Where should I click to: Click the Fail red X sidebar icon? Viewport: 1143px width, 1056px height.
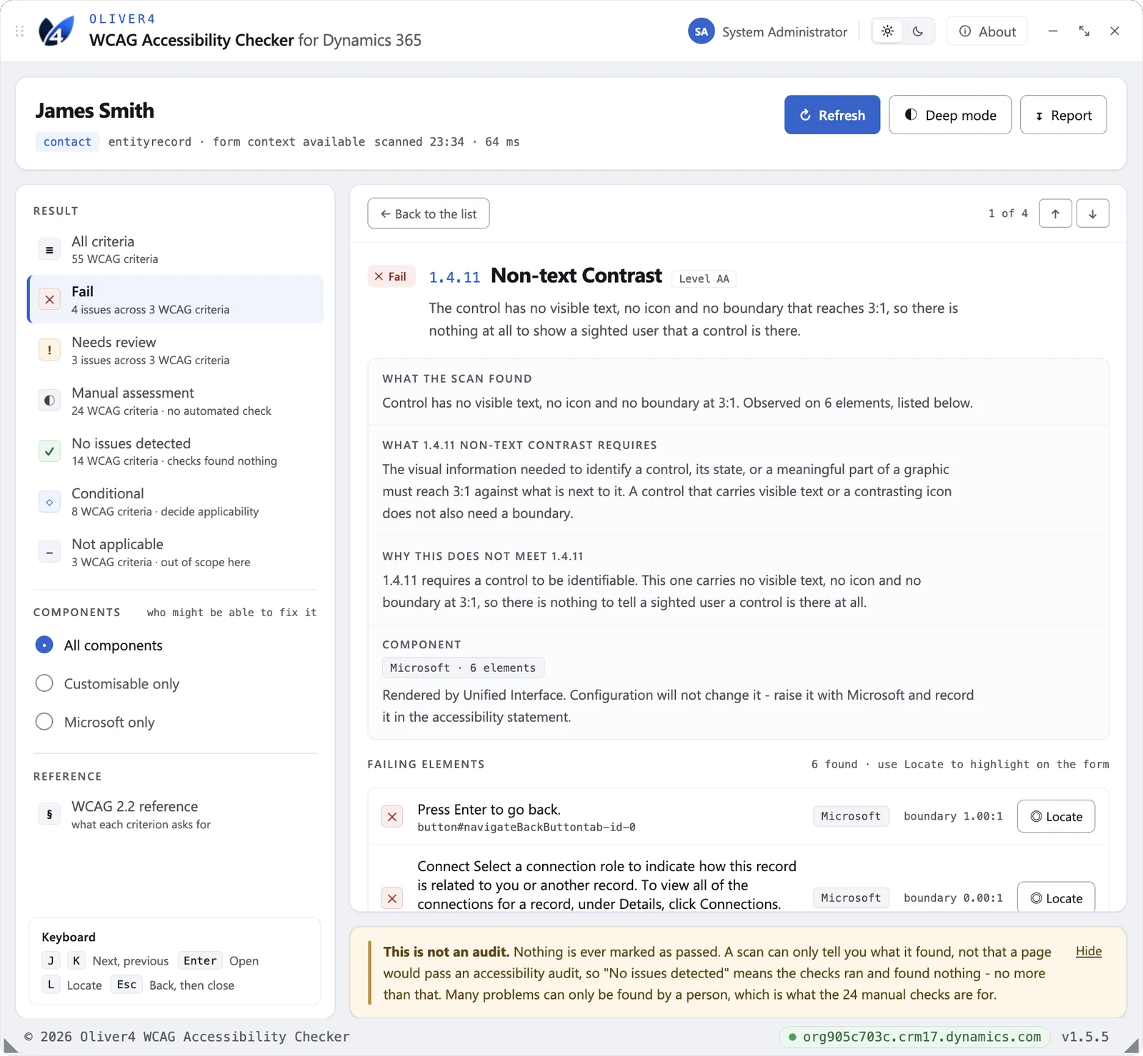[49, 300]
